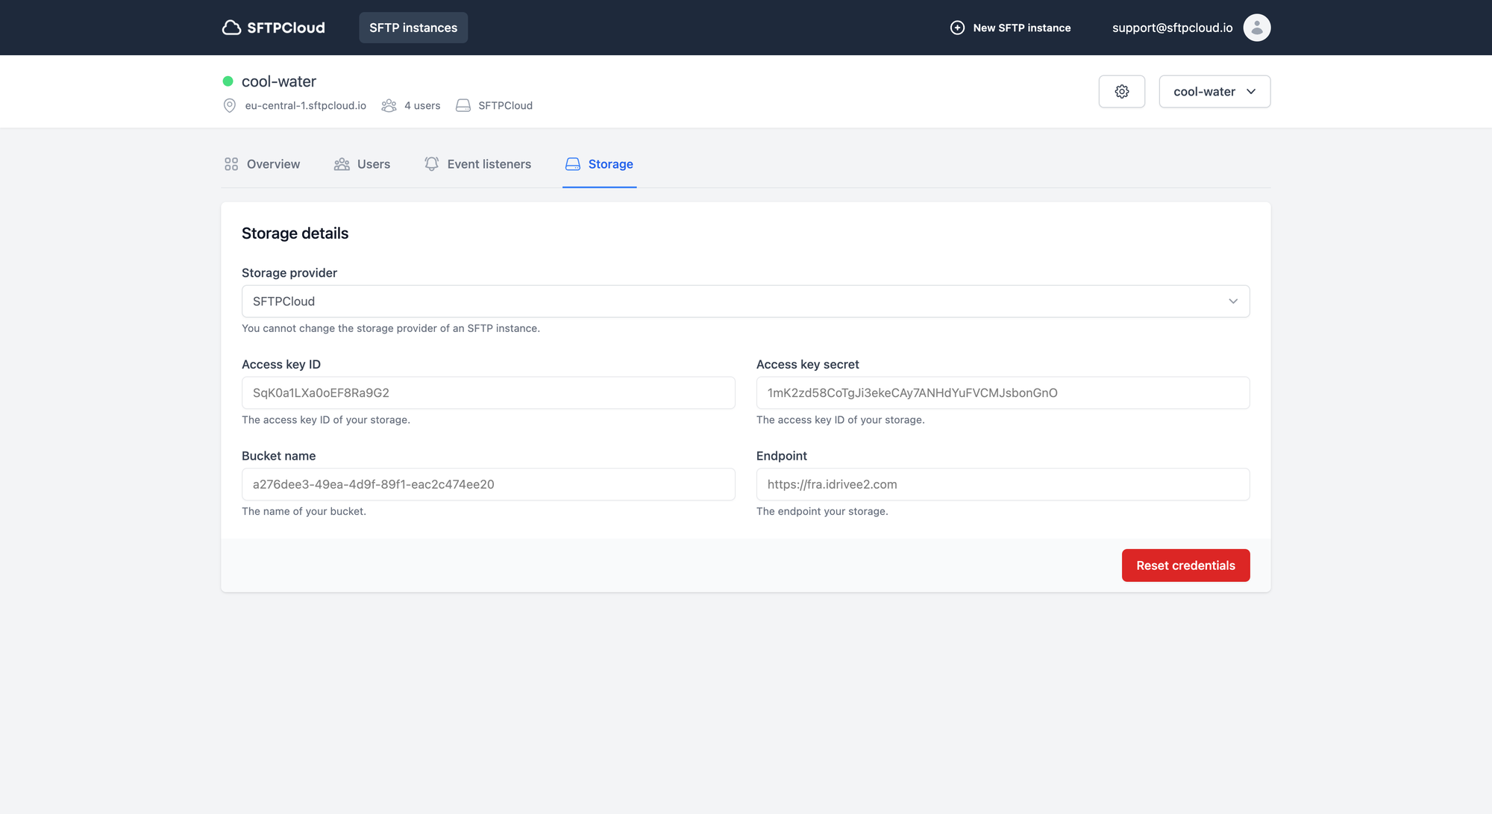Click the user avatar icon top right
Screen dimensions: 1492x814
[x=1258, y=27]
